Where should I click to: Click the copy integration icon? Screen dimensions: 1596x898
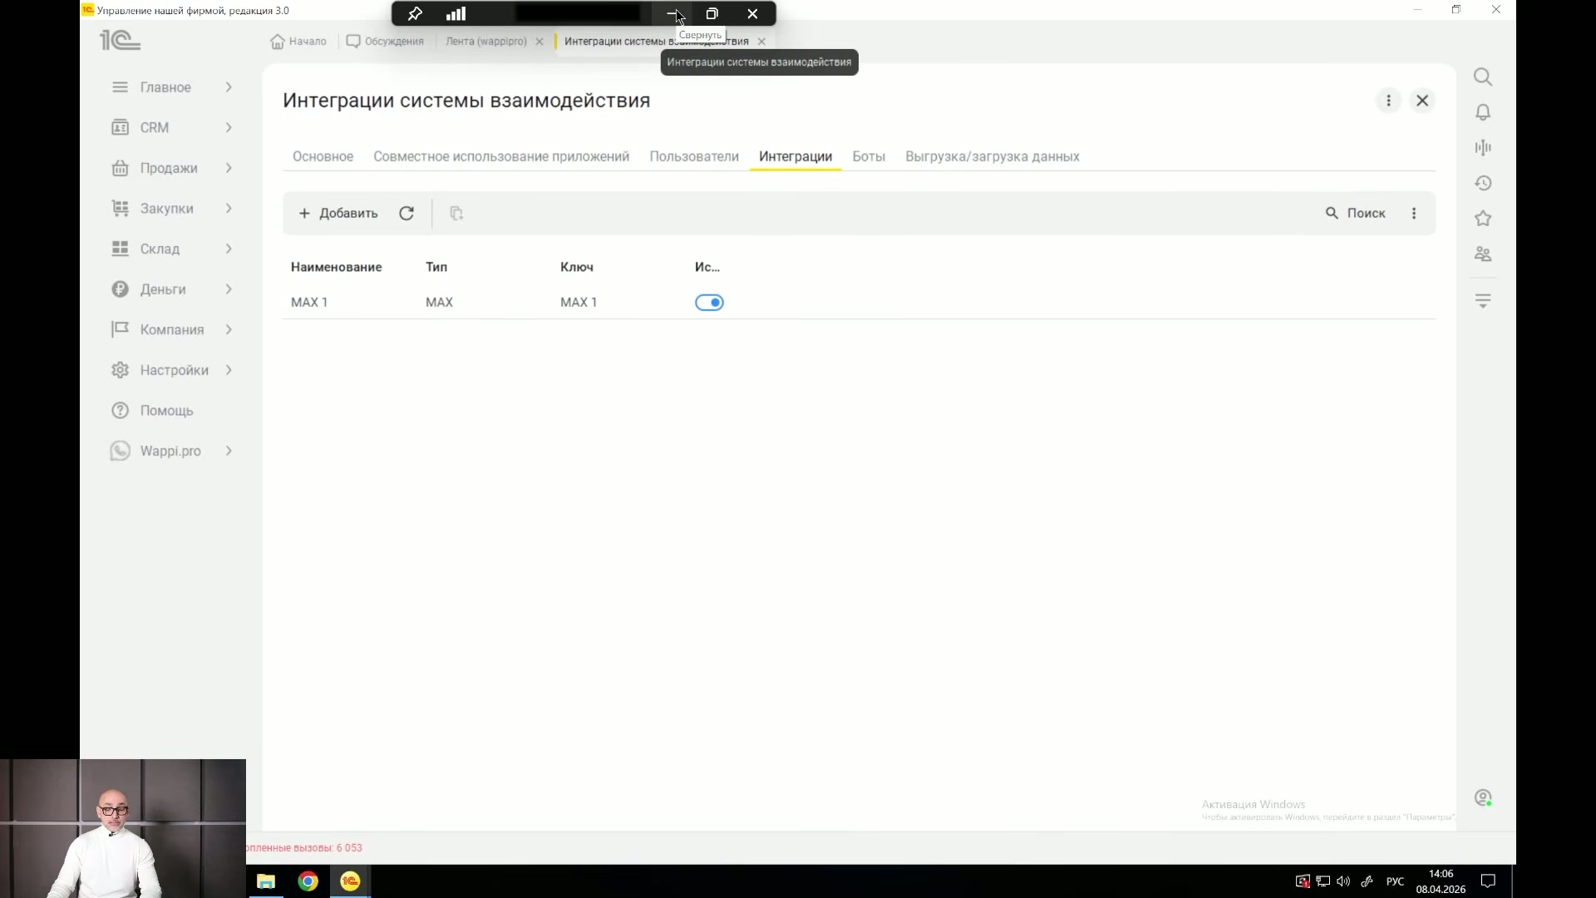point(456,214)
